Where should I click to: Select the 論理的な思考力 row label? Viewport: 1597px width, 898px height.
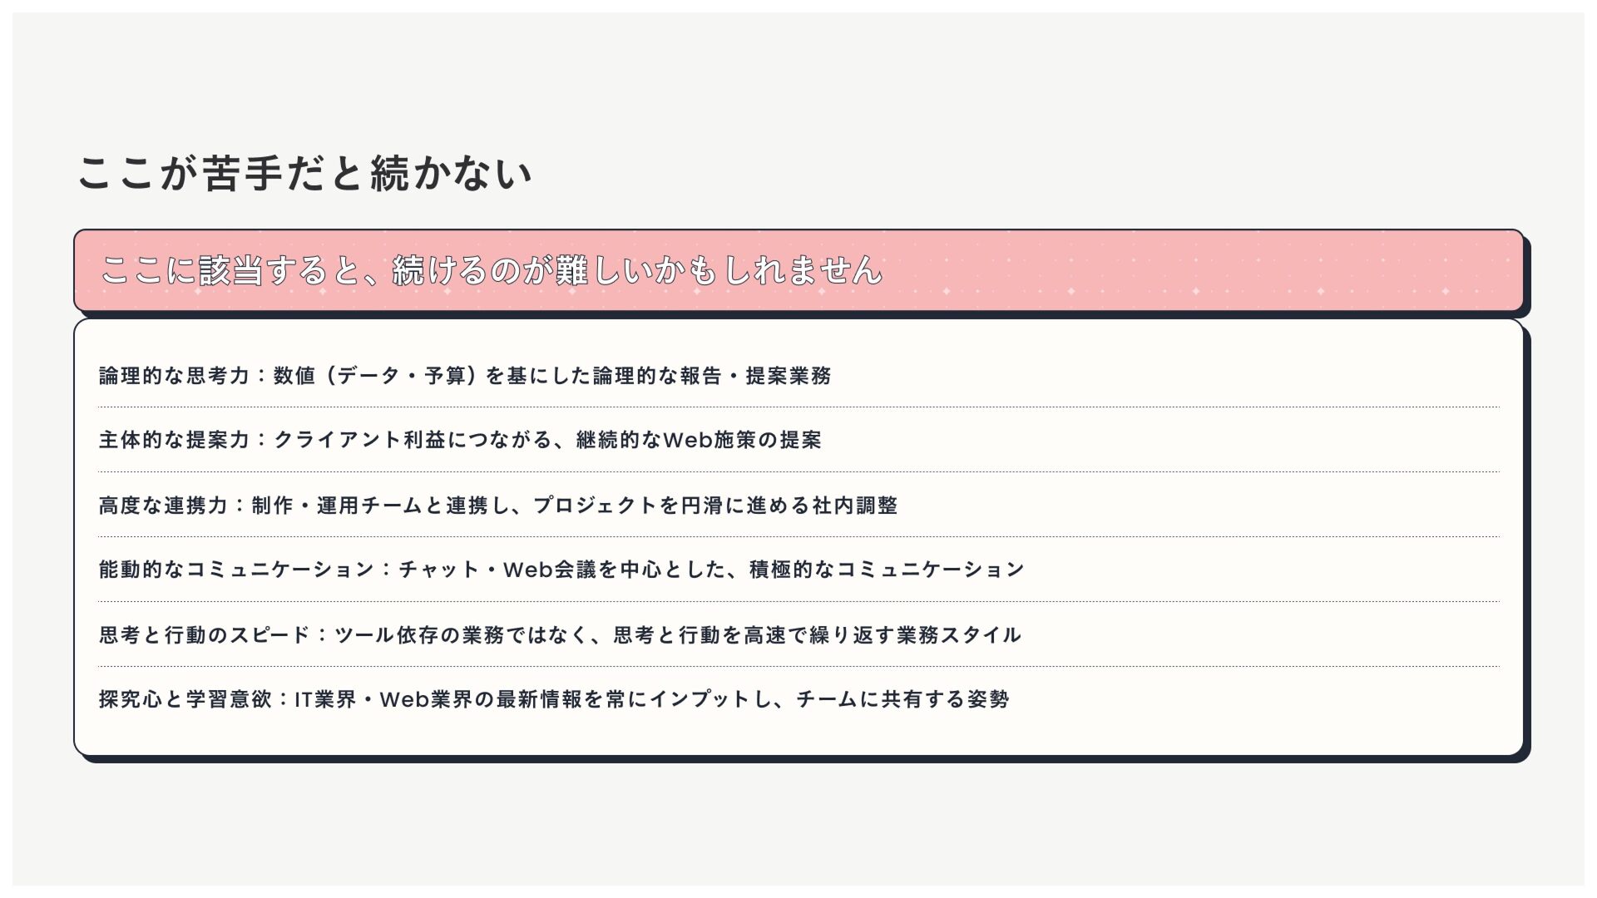tap(174, 376)
